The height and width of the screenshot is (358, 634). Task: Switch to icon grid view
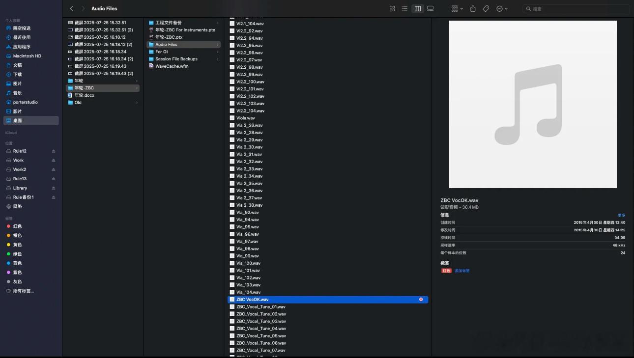[x=392, y=8]
